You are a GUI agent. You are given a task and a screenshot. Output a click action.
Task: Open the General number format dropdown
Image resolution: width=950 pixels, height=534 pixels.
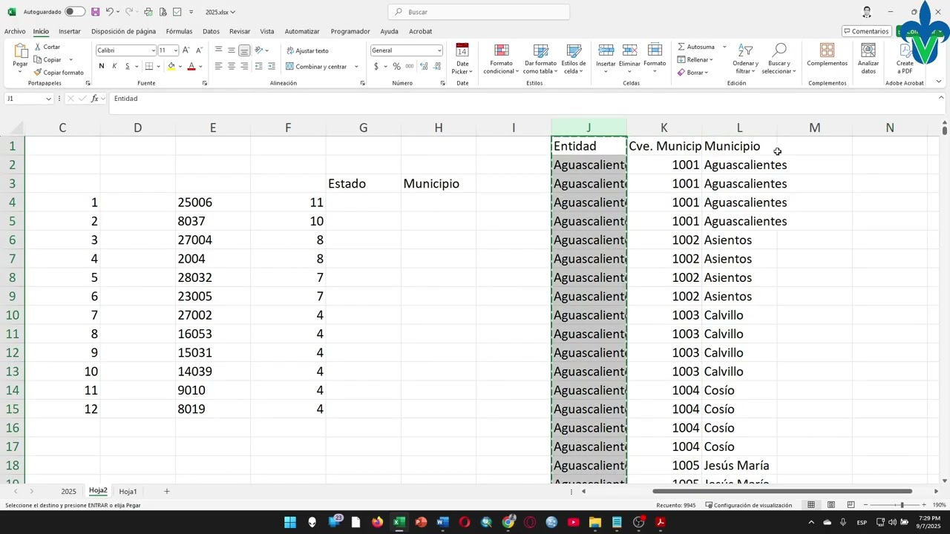click(439, 50)
